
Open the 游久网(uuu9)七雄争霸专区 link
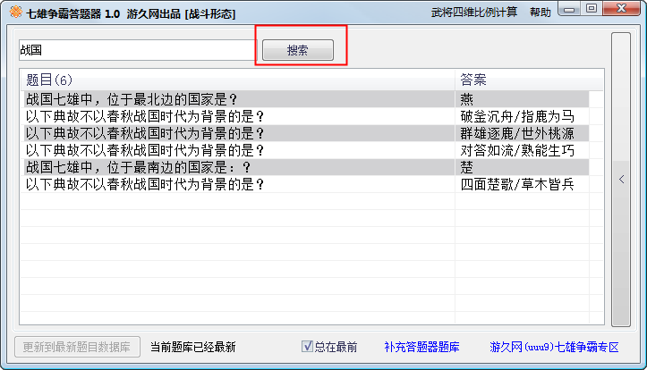point(554,347)
